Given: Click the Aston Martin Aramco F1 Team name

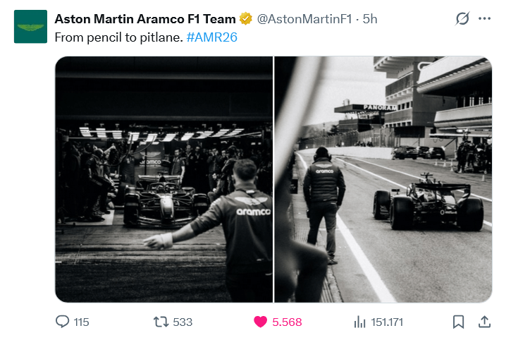Looking at the screenshot, I should coord(144,19).
